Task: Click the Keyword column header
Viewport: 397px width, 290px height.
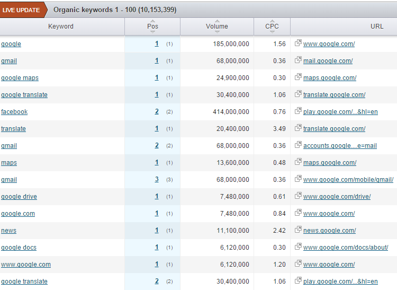Action: click(61, 27)
